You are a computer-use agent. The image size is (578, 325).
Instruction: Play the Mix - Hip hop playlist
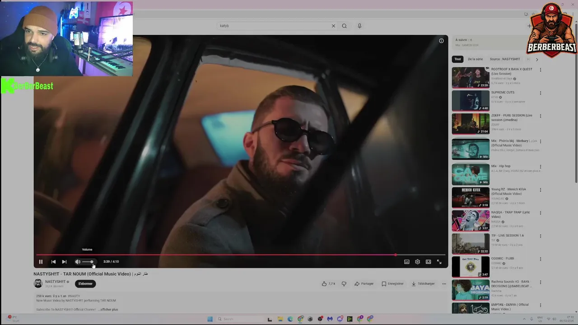click(471, 175)
